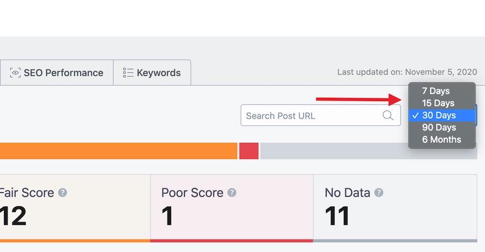
Task: Switch to the Keywords tab
Action: [x=152, y=73]
